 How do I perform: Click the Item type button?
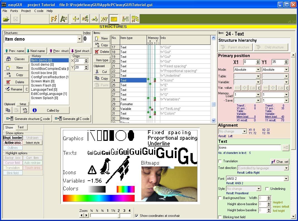pos(102,60)
